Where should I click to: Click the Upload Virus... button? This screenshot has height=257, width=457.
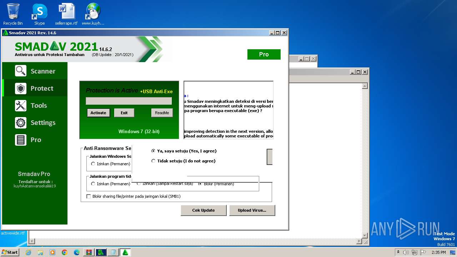tap(252, 210)
